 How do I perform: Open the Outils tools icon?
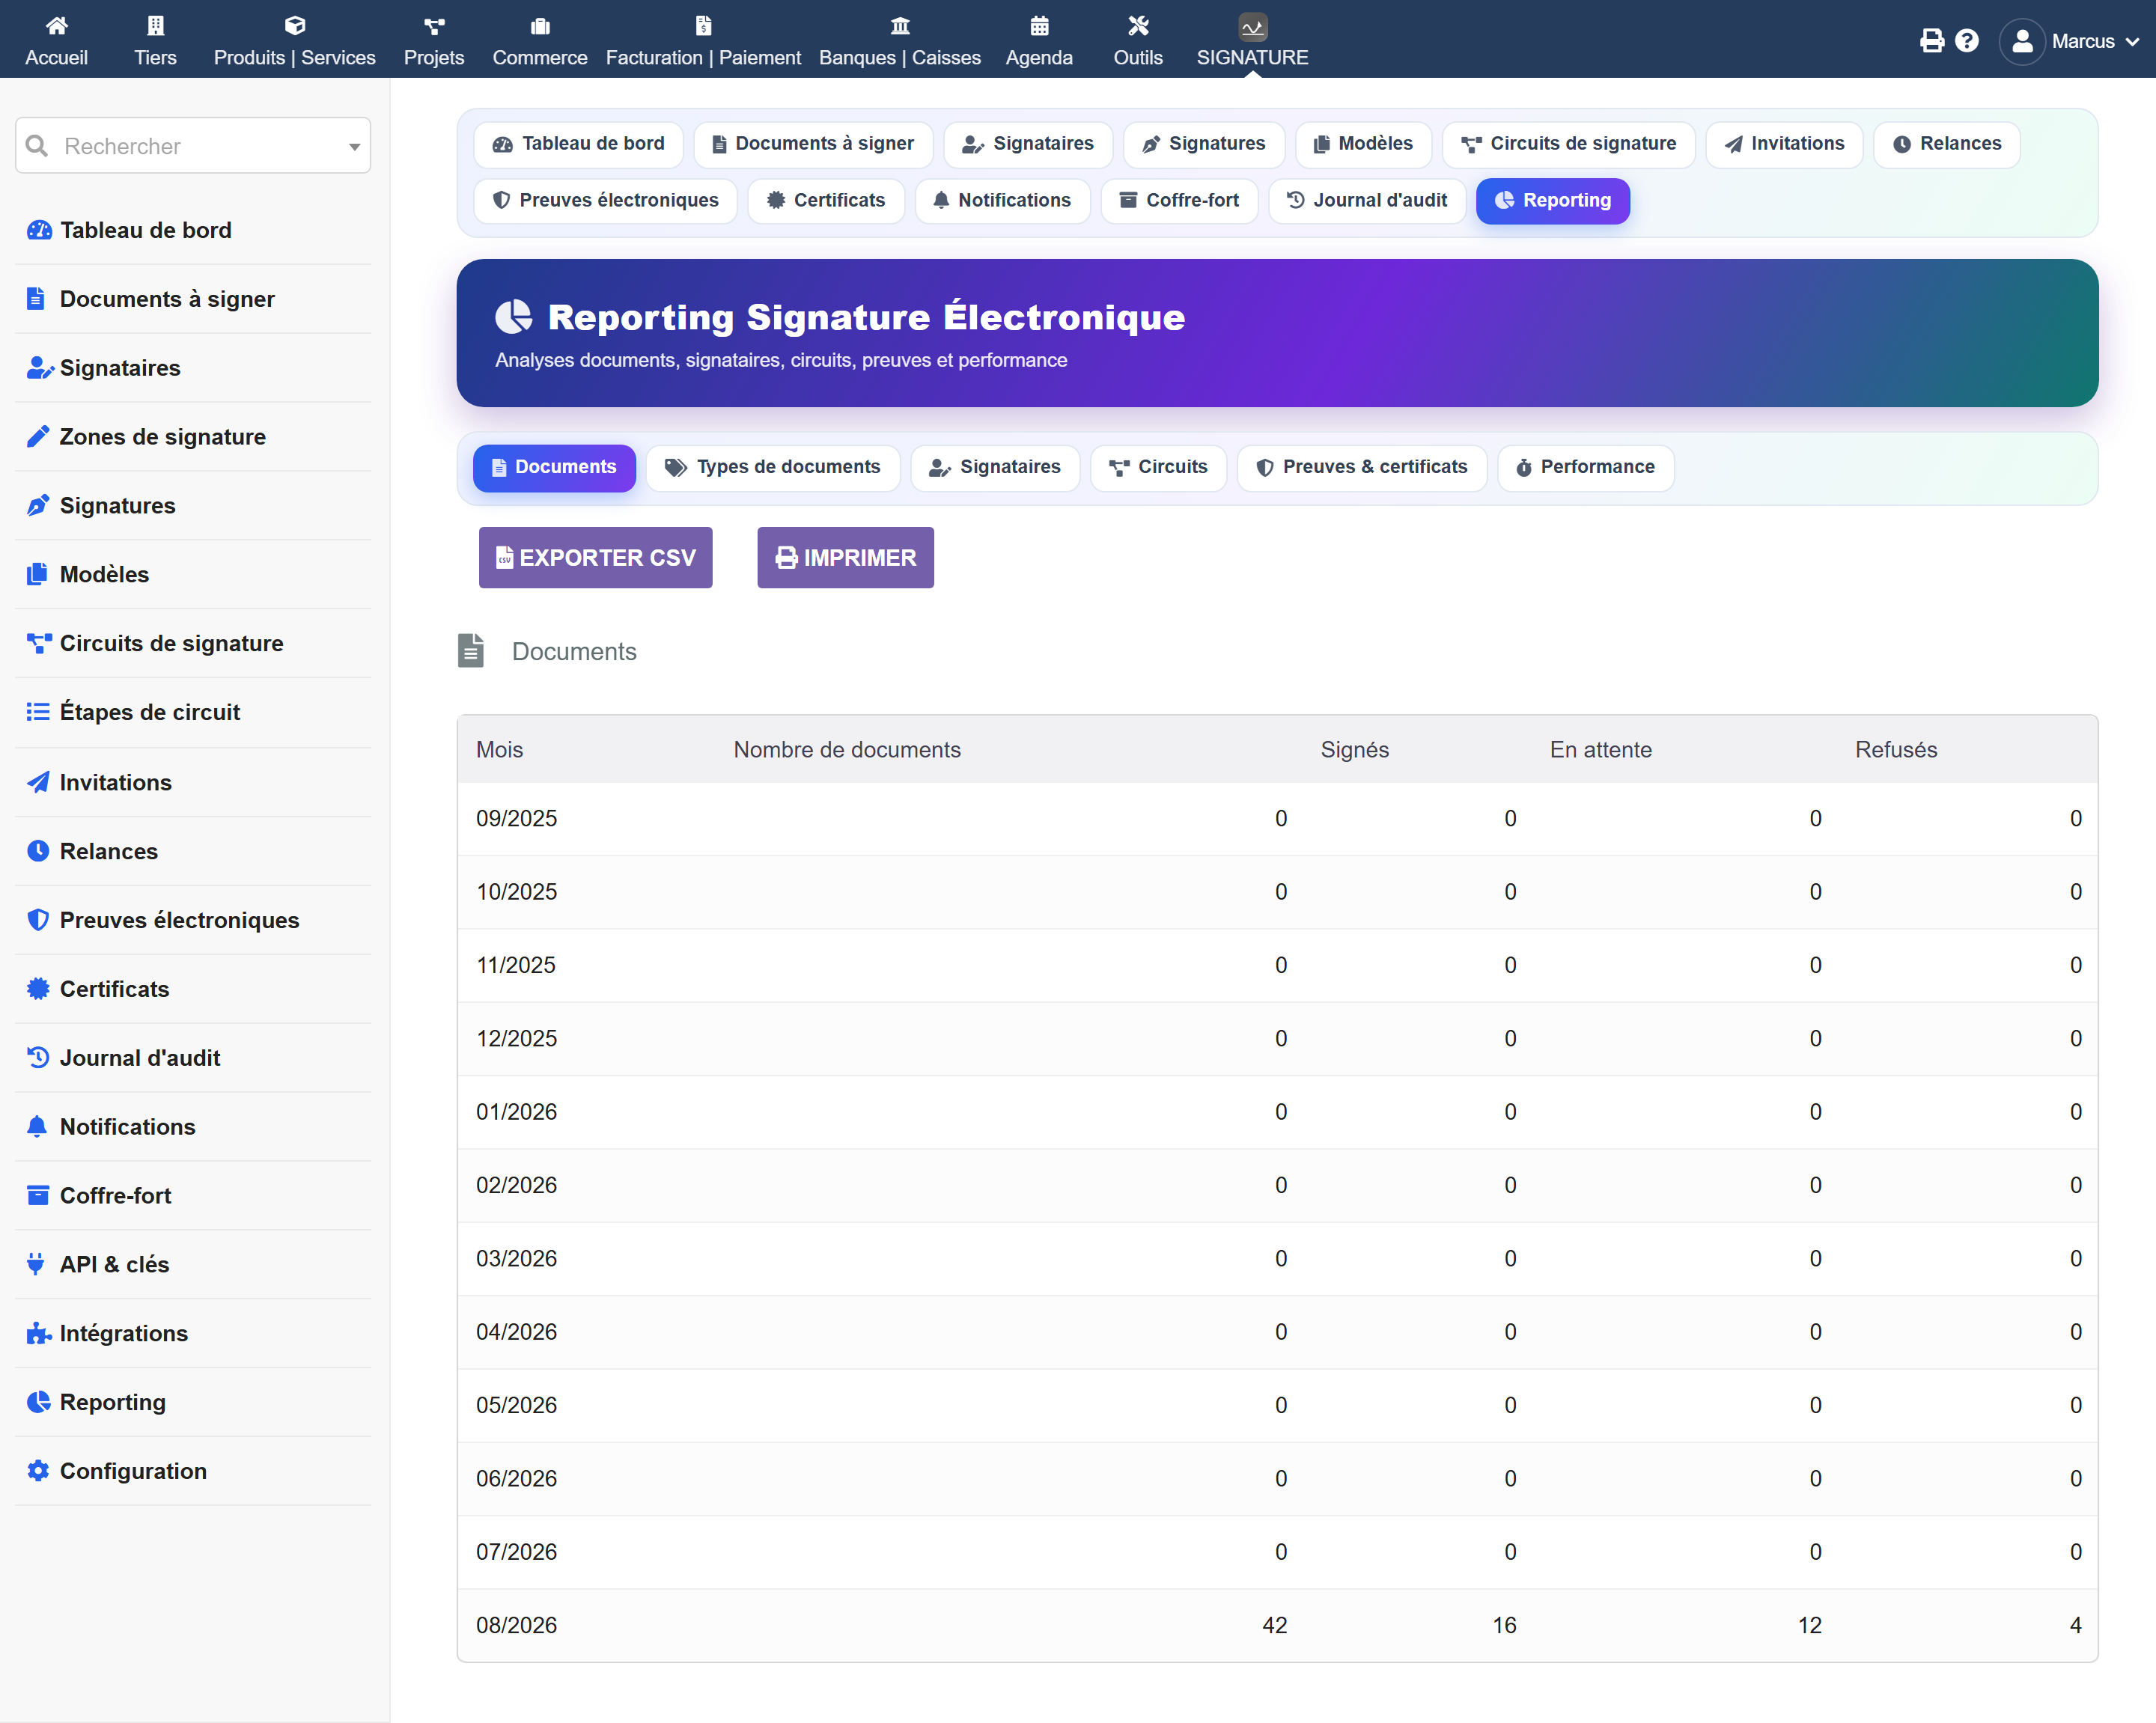coord(1138,25)
